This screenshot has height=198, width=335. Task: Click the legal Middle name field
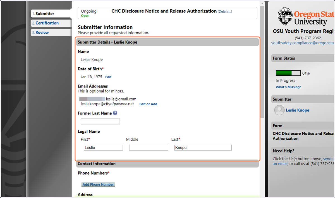(149, 147)
